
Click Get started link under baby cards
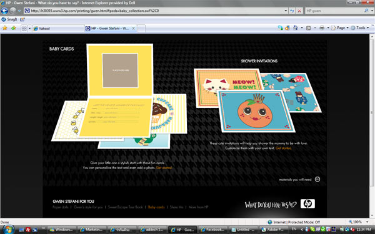pyautogui.click(x=164, y=168)
